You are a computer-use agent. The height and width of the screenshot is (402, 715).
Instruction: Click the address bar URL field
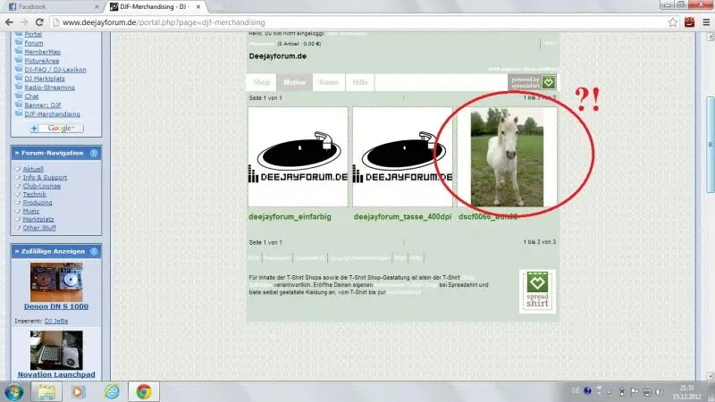tap(358, 22)
